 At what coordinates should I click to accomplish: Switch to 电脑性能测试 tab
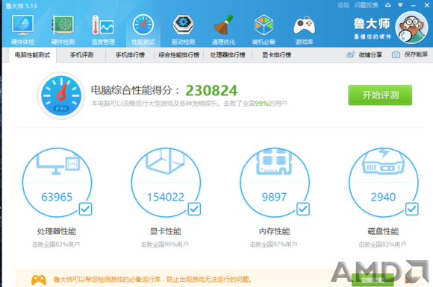coord(32,55)
